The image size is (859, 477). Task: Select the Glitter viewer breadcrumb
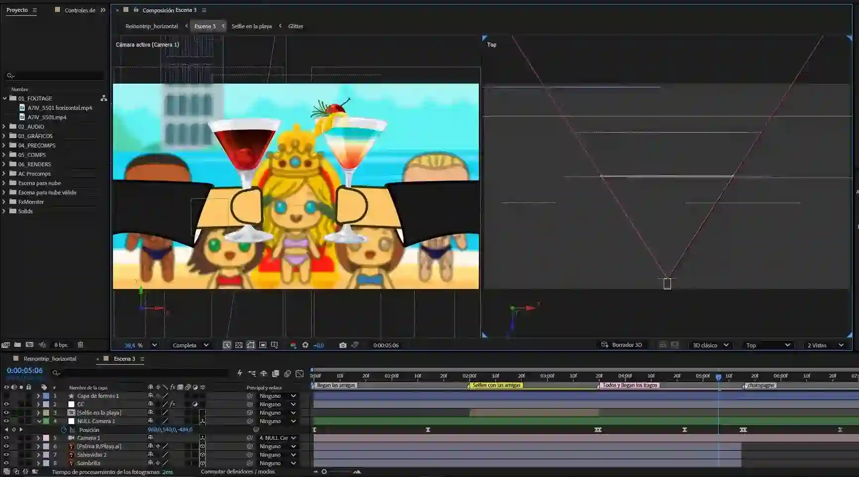[x=295, y=26]
